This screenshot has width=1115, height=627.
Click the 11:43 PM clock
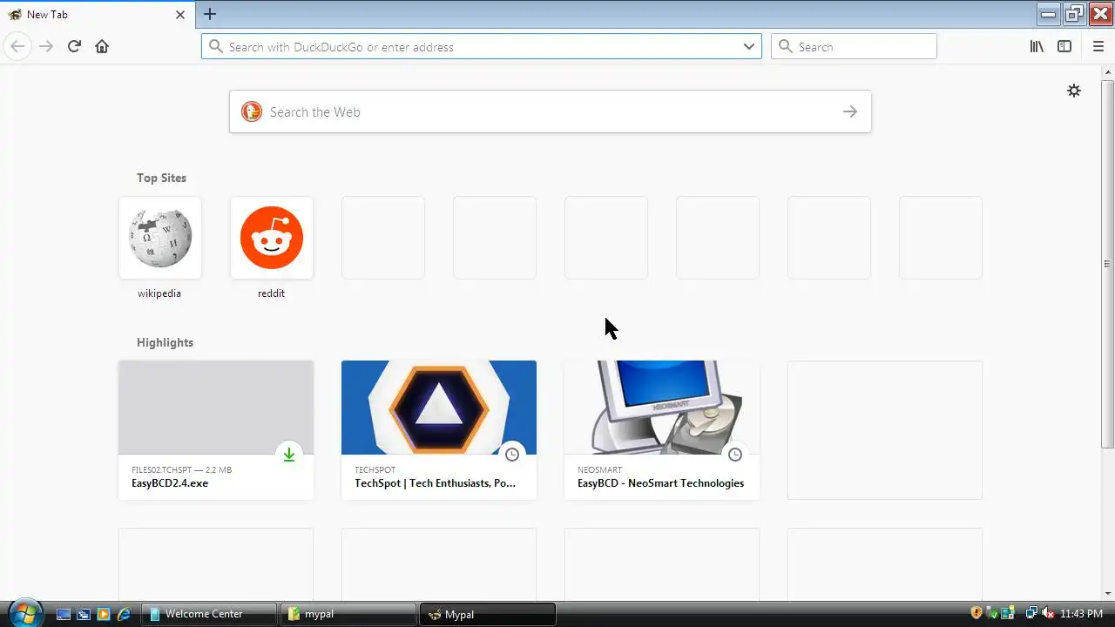click(x=1082, y=614)
